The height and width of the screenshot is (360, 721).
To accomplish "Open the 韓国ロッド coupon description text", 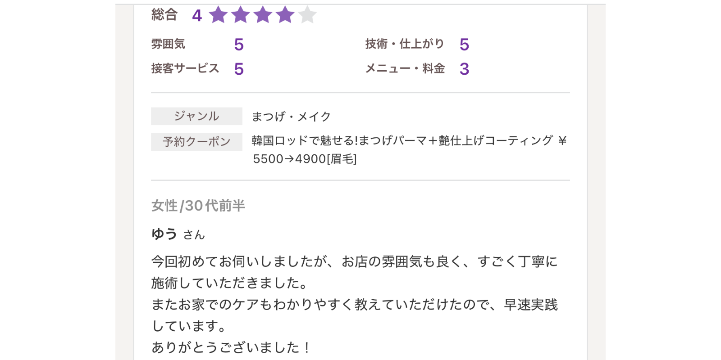I will 409,141.
